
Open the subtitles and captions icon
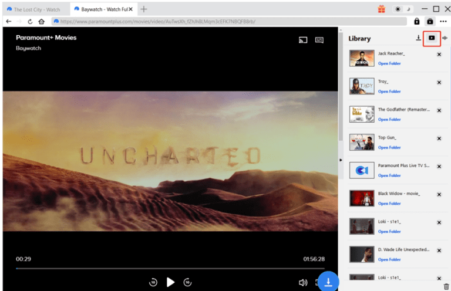pos(319,40)
